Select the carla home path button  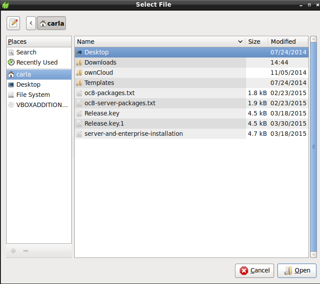point(51,23)
